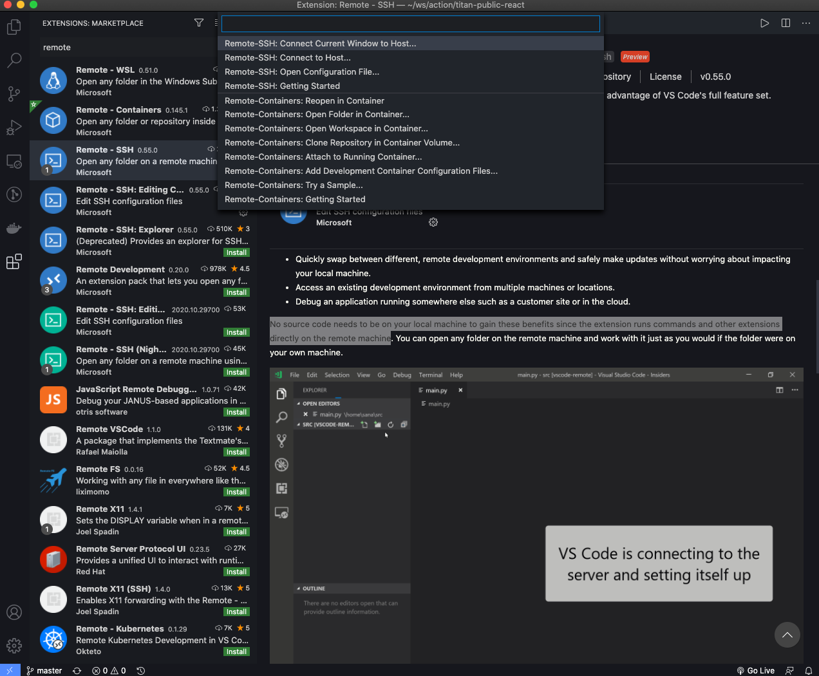
Task: Open the License link in extension header
Action: pos(665,77)
